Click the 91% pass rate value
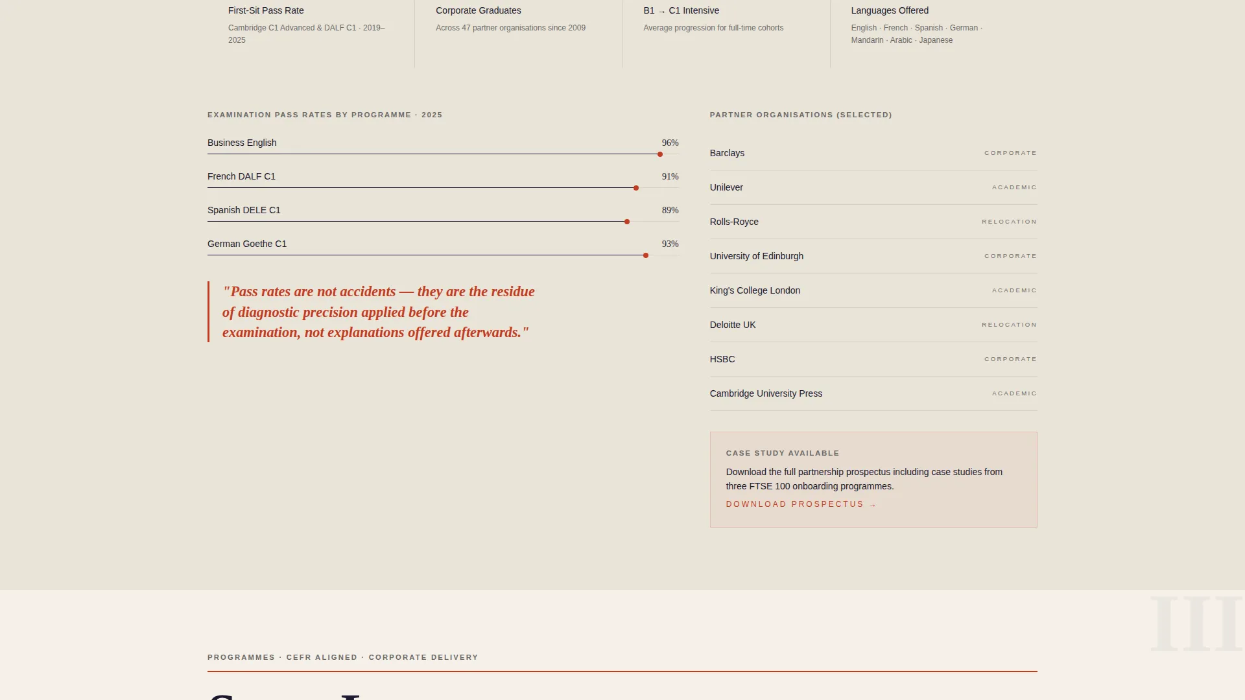 click(670, 176)
